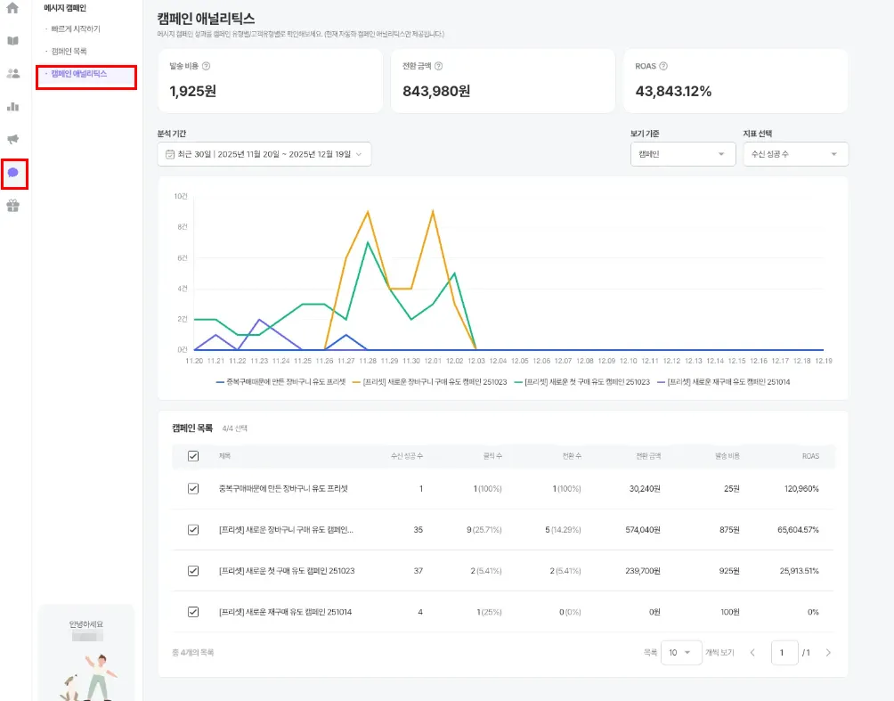Open the customers people icon
Viewport: 894px width, 701px height.
12,74
